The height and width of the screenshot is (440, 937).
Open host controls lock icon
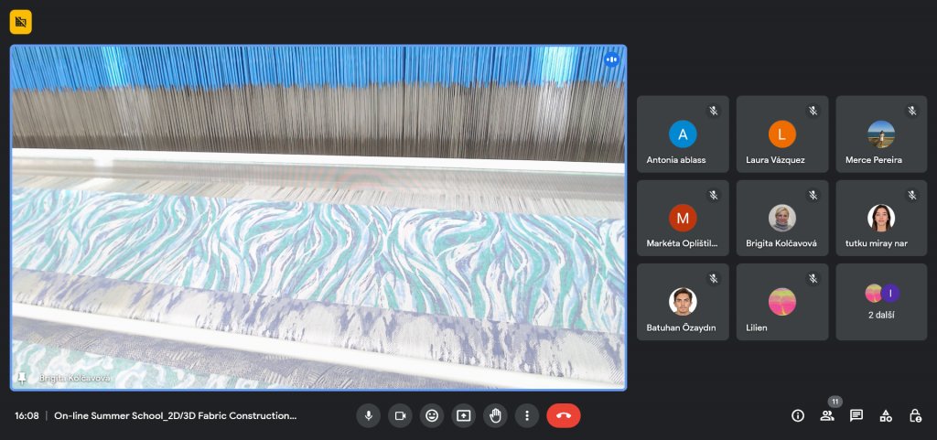915,415
